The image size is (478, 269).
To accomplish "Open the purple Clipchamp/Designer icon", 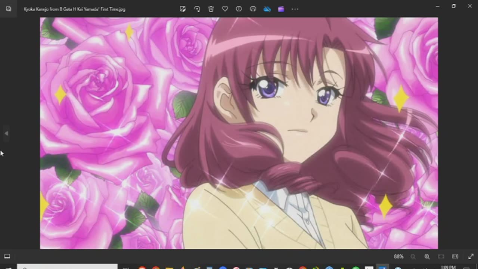I will click(281, 9).
